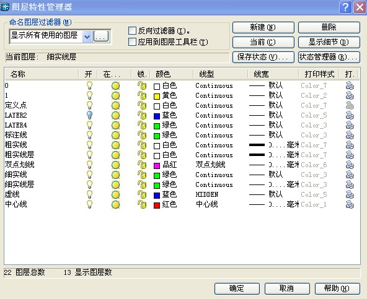Toggle the lightbulb for layer 虚线
This screenshot has height=299, width=367.
89,194
